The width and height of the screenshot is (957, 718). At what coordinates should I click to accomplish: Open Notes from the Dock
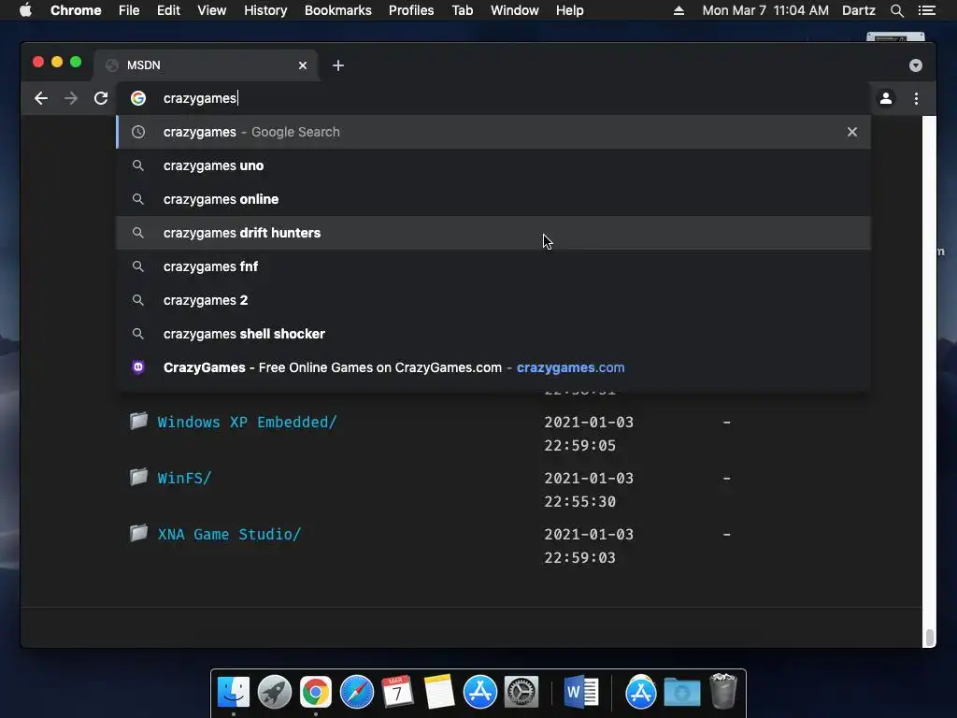click(x=439, y=693)
